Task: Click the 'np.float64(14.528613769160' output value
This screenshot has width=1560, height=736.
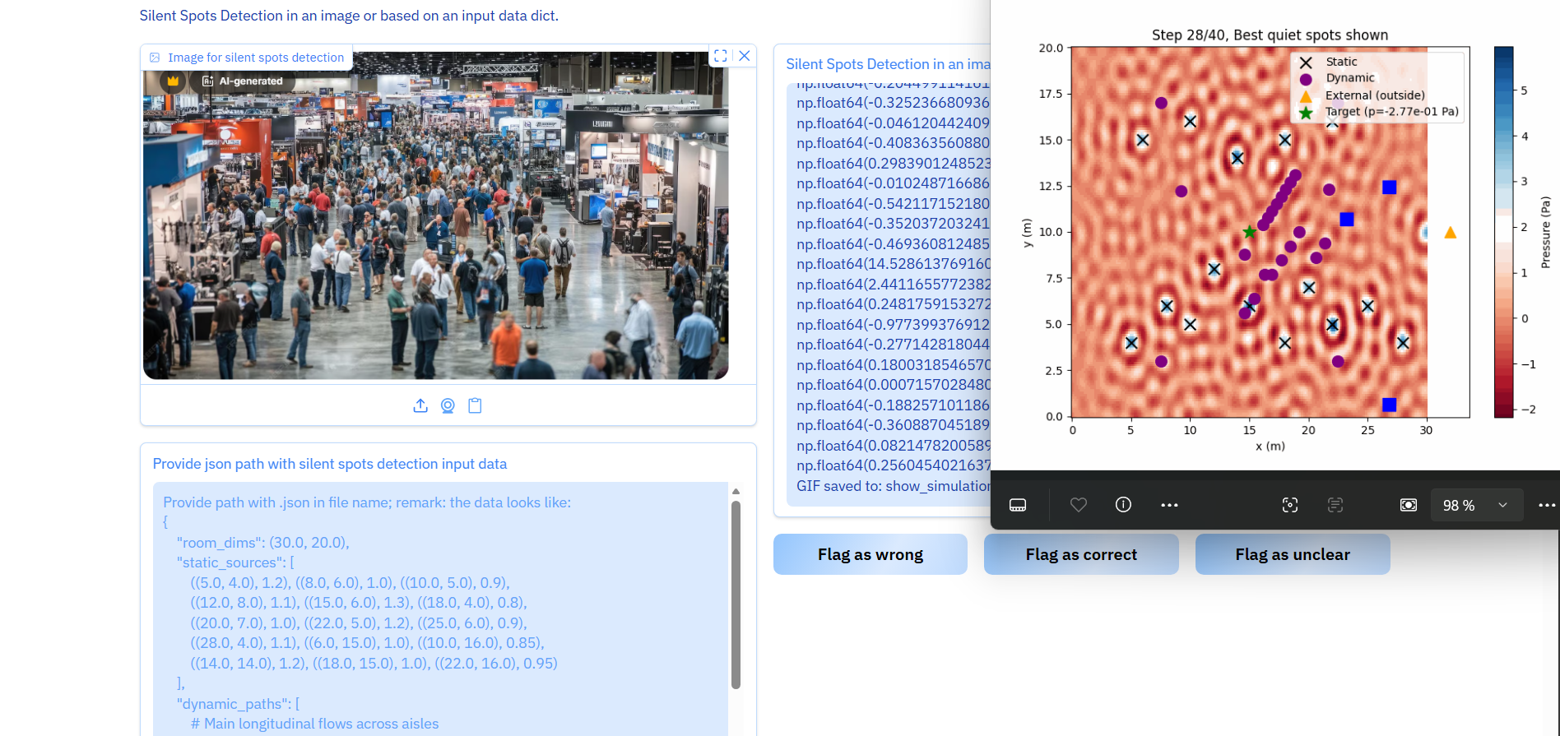Action: click(893, 264)
